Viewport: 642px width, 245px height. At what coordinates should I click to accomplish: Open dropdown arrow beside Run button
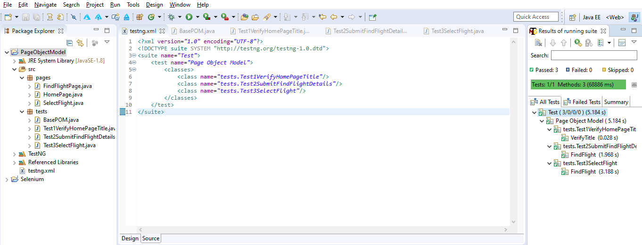[198, 17]
